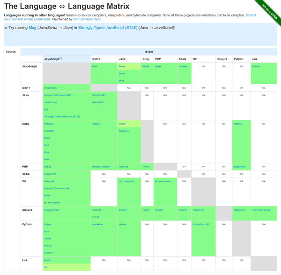The image size is (281, 275).
Task: Follow the [1] footnote beside JavaScript header
Action: [x=60, y=58]
